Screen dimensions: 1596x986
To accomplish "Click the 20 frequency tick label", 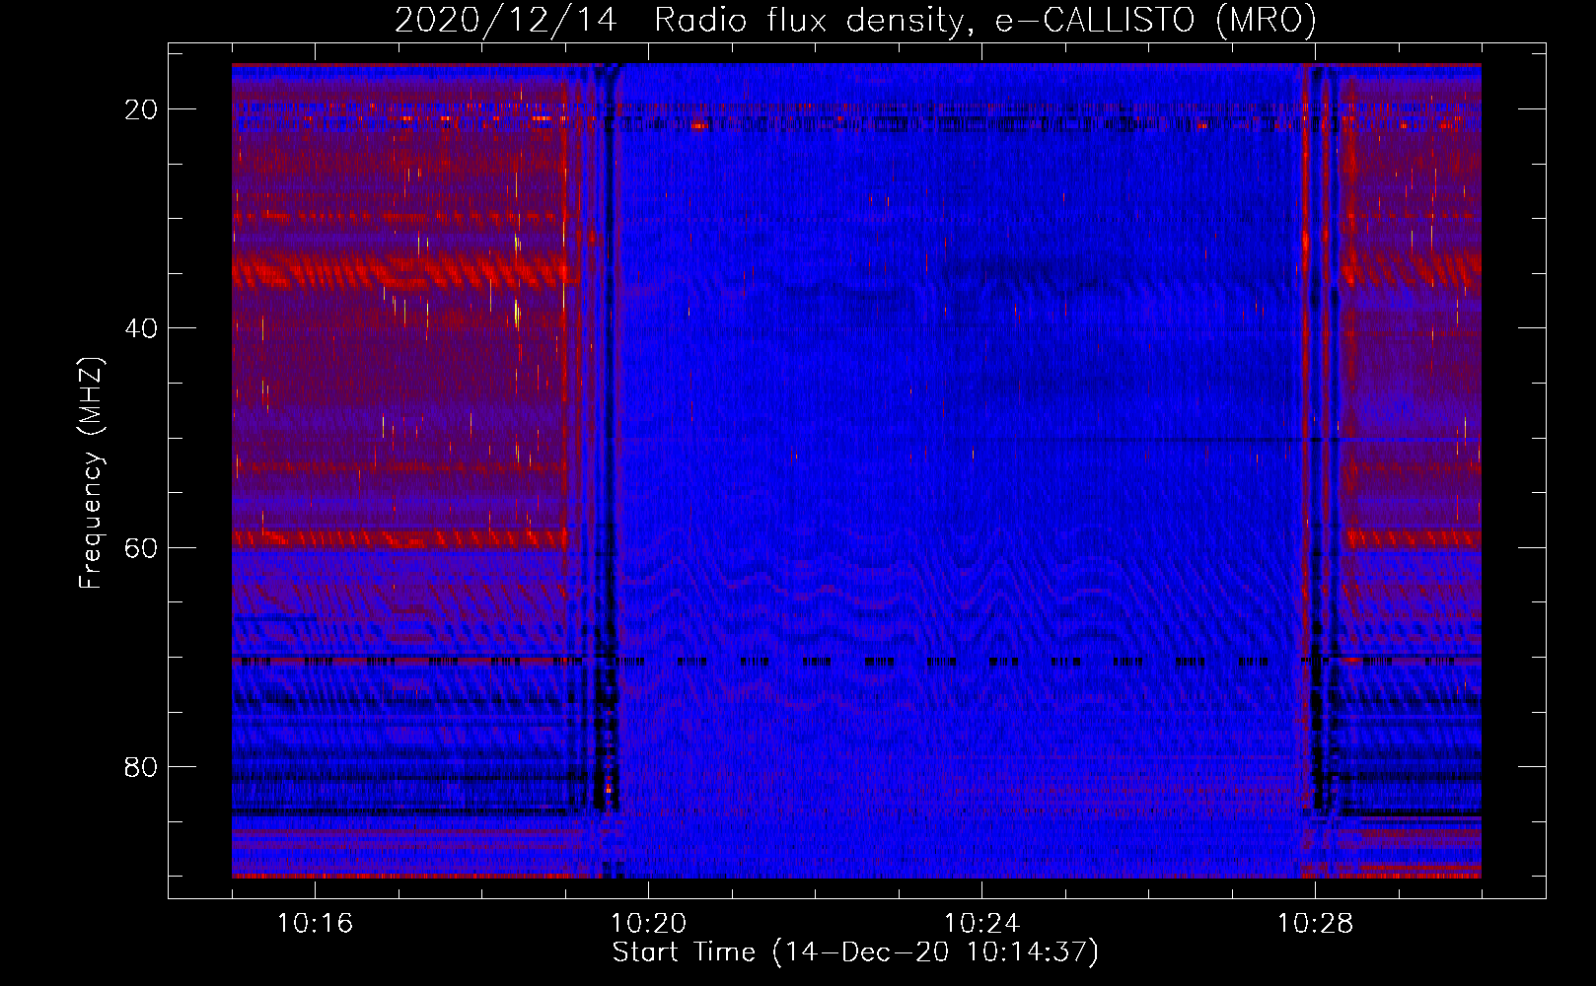I will pyautogui.click(x=141, y=109).
